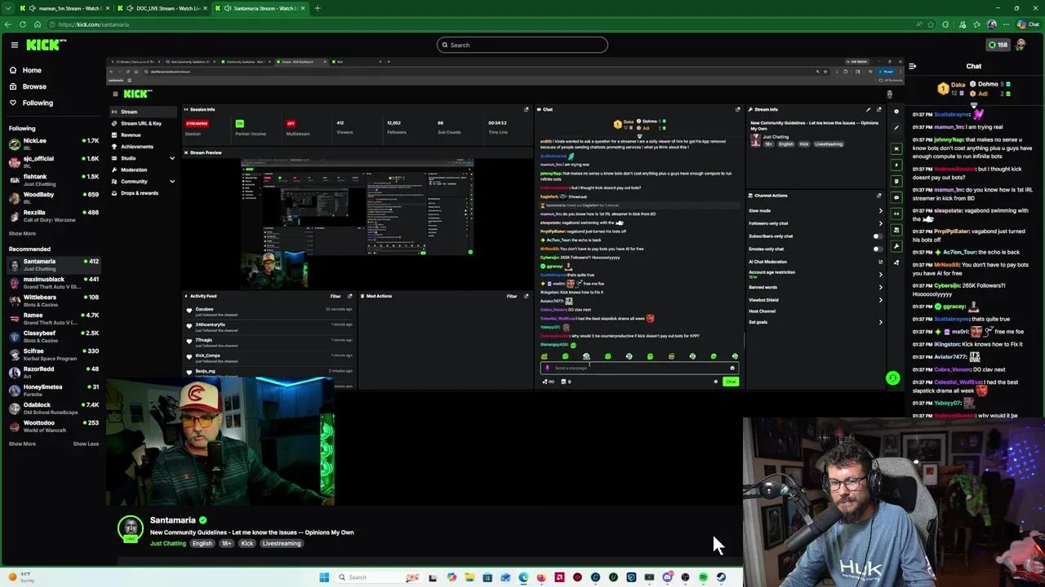
Task: Select the Kick stream tag
Action: tap(247, 543)
